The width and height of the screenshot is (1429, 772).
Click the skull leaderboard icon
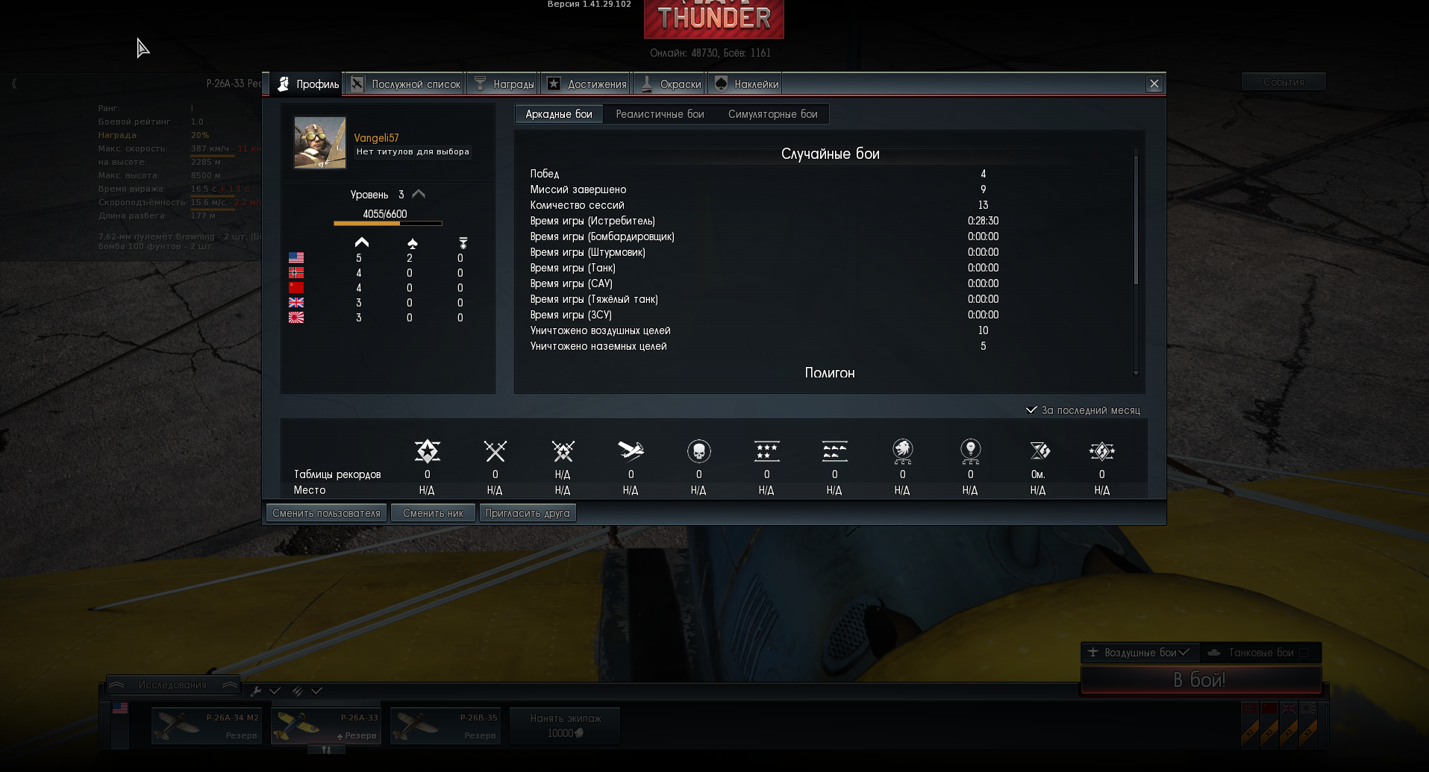coord(698,451)
